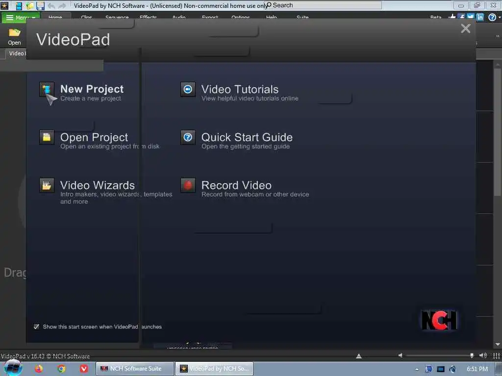The height and width of the screenshot is (376, 502).
Task: Click the thumbs-up like icon
Action: [452, 17]
